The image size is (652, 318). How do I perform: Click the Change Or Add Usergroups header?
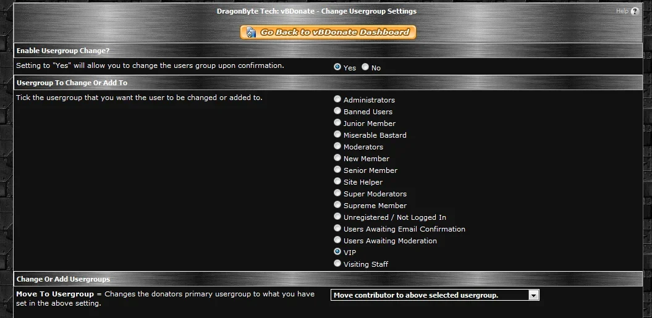point(328,279)
